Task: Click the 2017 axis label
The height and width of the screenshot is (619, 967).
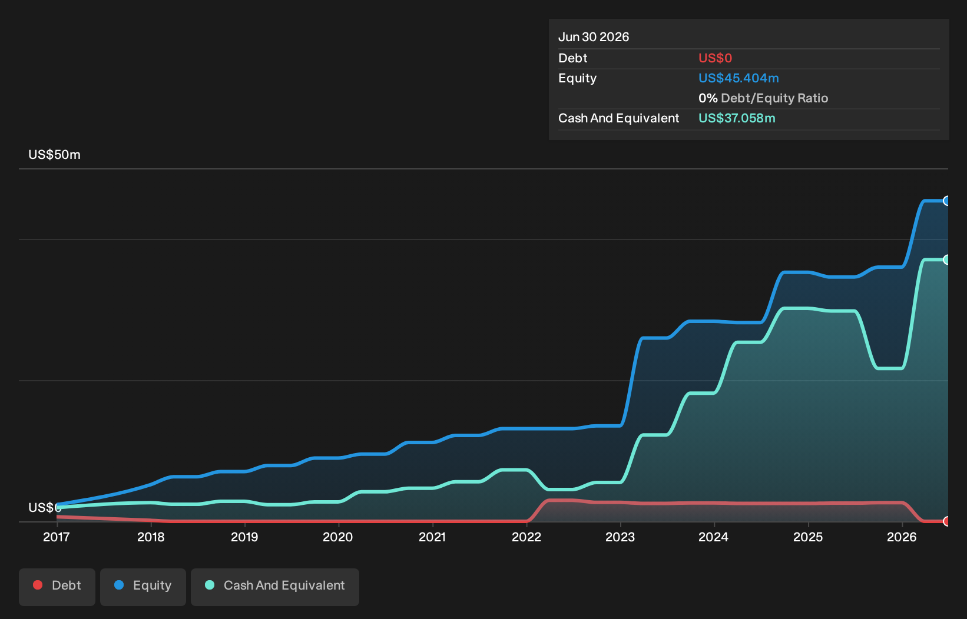Action: [57, 537]
